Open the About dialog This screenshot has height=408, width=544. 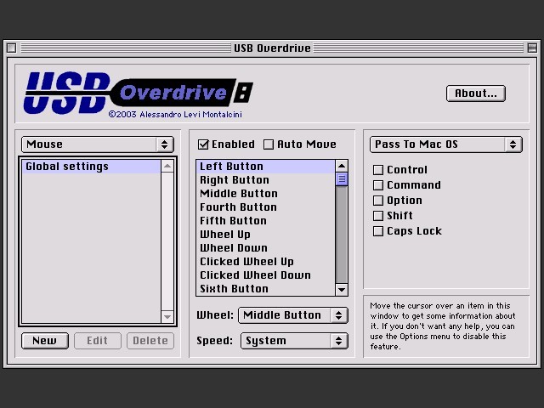point(476,93)
